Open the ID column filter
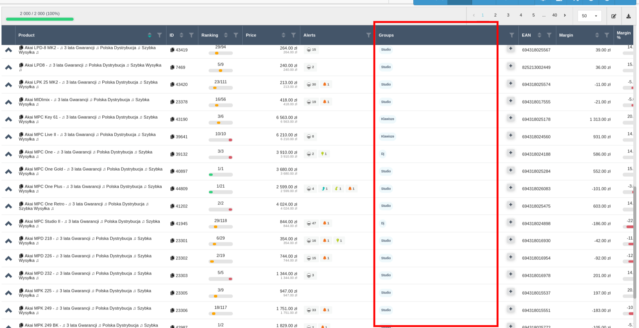This screenshot has width=639, height=328. click(x=192, y=35)
